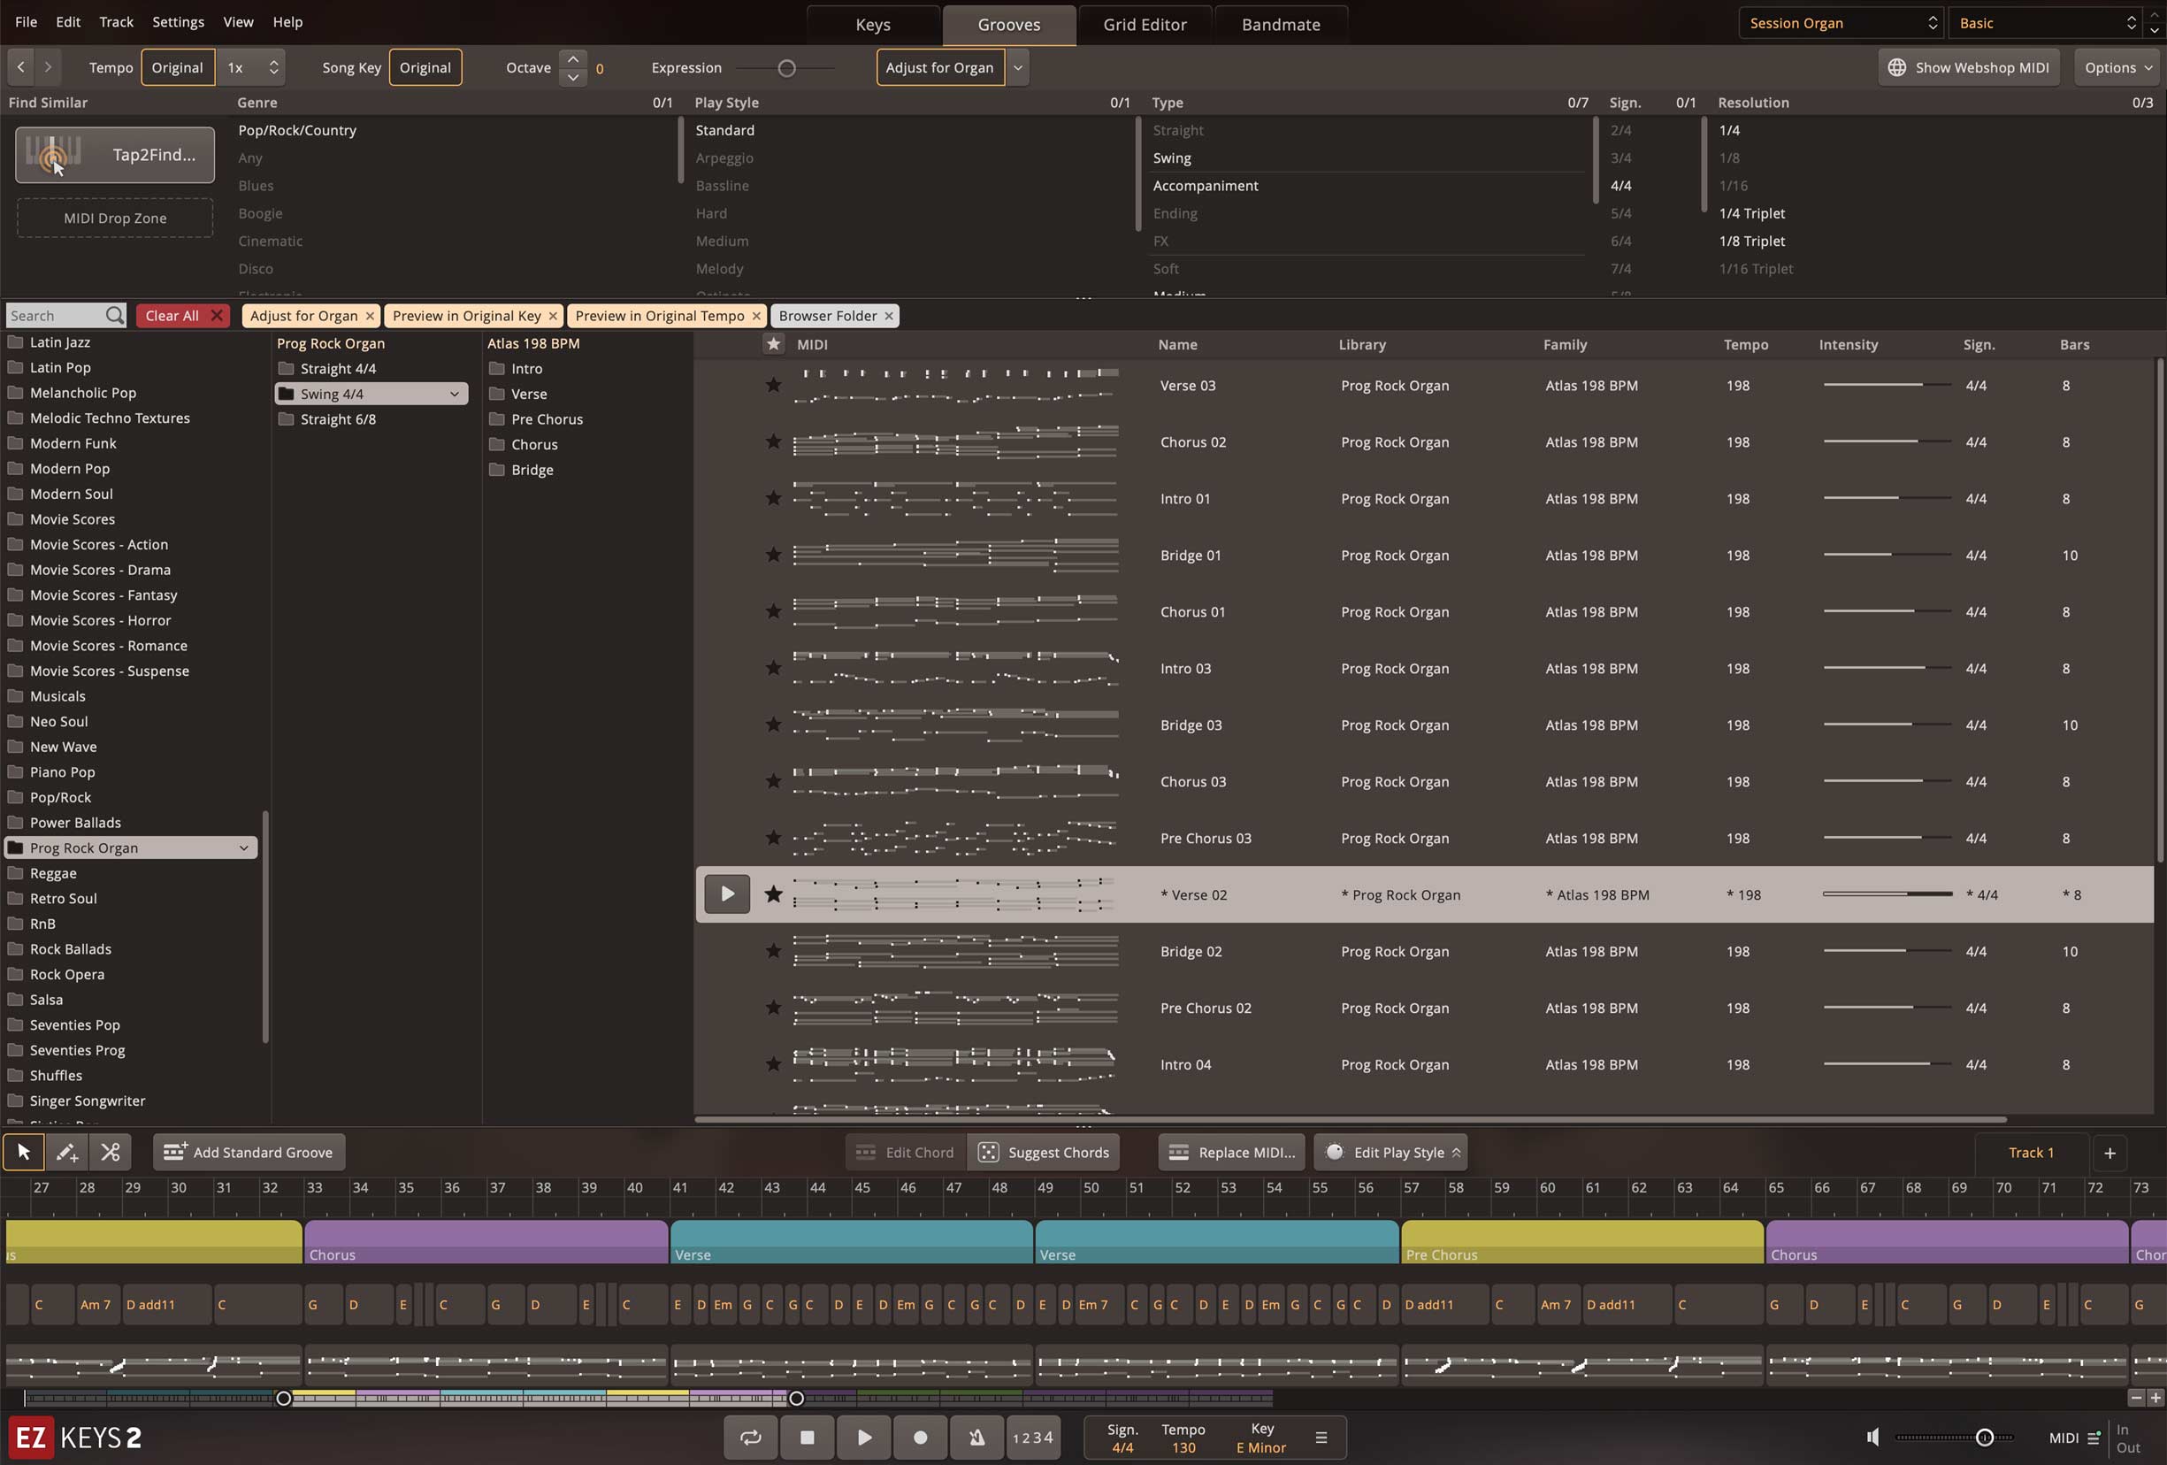This screenshot has height=1465, width=2167.
Task: Open the Adjust for Organ dropdown arrow
Action: point(1018,67)
